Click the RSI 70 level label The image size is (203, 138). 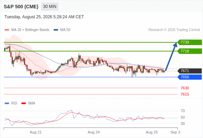pyautogui.click(x=183, y=111)
